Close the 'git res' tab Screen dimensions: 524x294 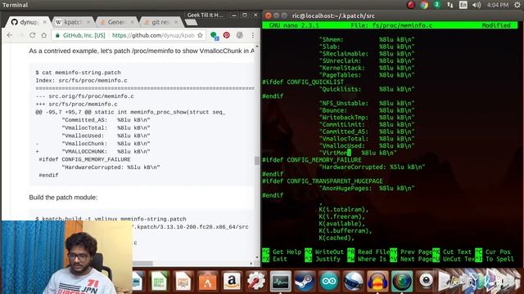click(x=176, y=22)
